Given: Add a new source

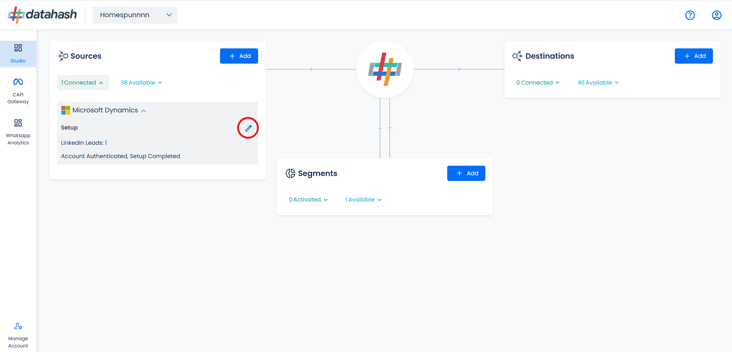Looking at the screenshot, I should pos(239,56).
